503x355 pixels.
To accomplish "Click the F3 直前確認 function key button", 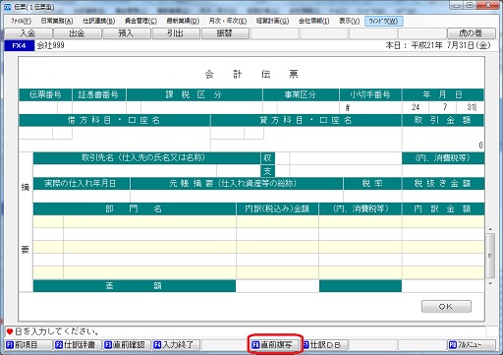I will 127,345.
